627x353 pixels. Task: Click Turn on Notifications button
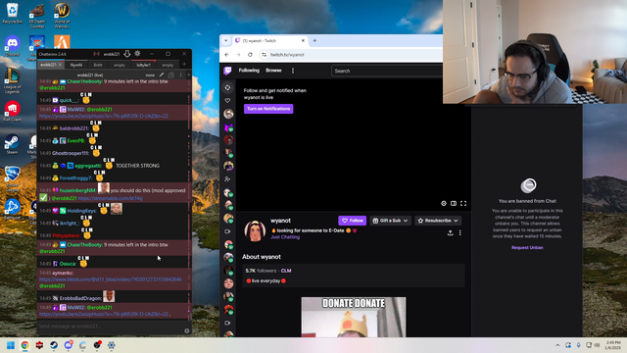268,109
